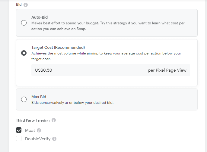The image size is (207, 152).
Task: Select the Max Bid radio button
Action: [x=24, y=99]
